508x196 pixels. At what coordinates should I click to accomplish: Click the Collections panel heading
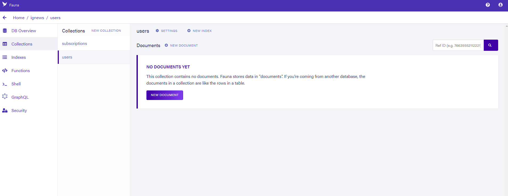point(73,31)
